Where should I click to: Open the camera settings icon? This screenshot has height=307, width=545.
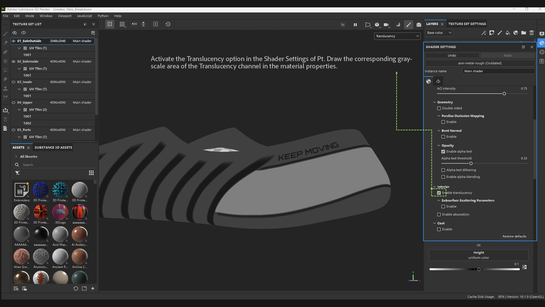pos(386,25)
